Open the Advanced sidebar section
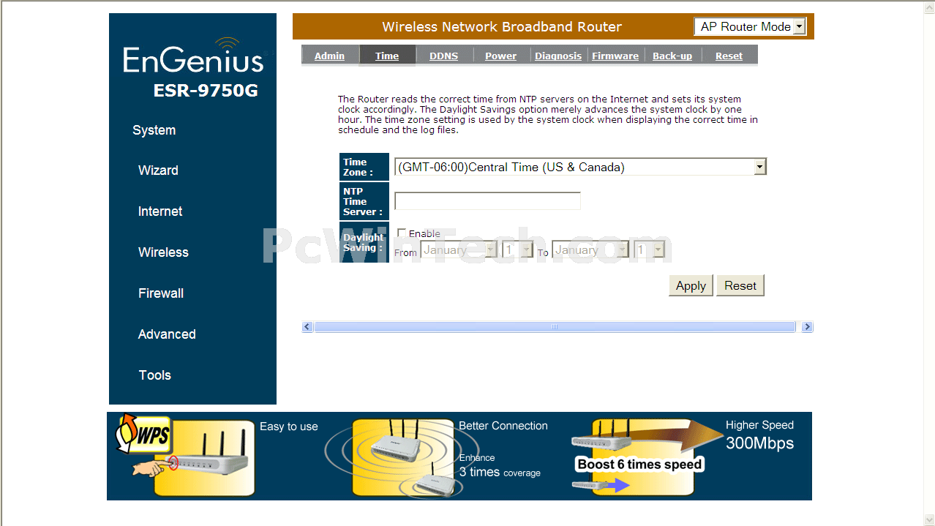This screenshot has height=526, width=935. coord(167,334)
